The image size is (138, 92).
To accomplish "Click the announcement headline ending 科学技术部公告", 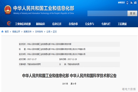I will pyautogui.click(x=69, y=75).
